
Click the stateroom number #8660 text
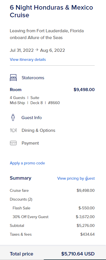54,103
